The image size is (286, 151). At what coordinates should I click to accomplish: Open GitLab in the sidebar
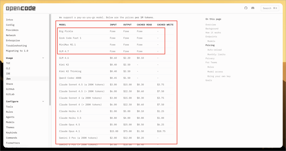point(10,94)
